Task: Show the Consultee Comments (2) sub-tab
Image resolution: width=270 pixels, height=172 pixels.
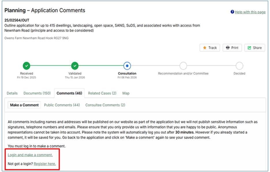Action: pos(105,105)
